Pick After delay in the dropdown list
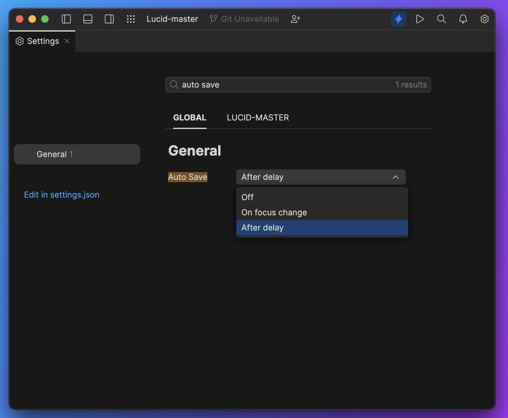This screenshot has height=418, width=508. click(262, 228)
